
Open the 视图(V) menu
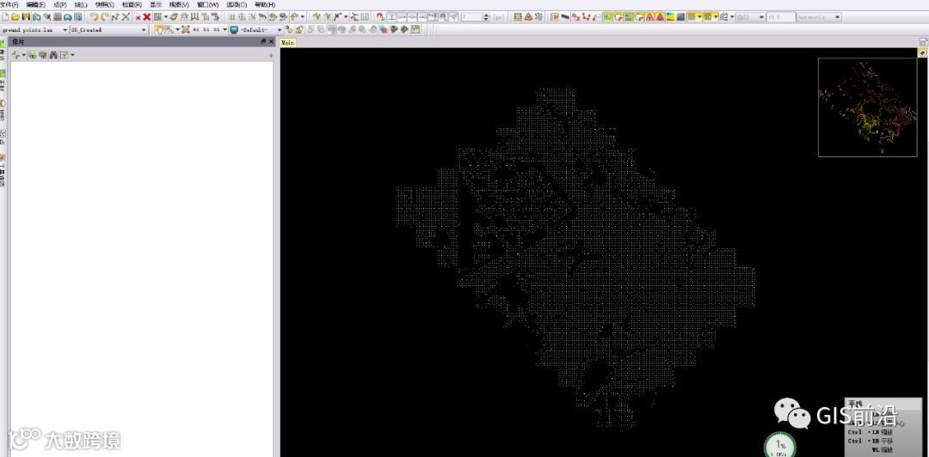(179, 5)
